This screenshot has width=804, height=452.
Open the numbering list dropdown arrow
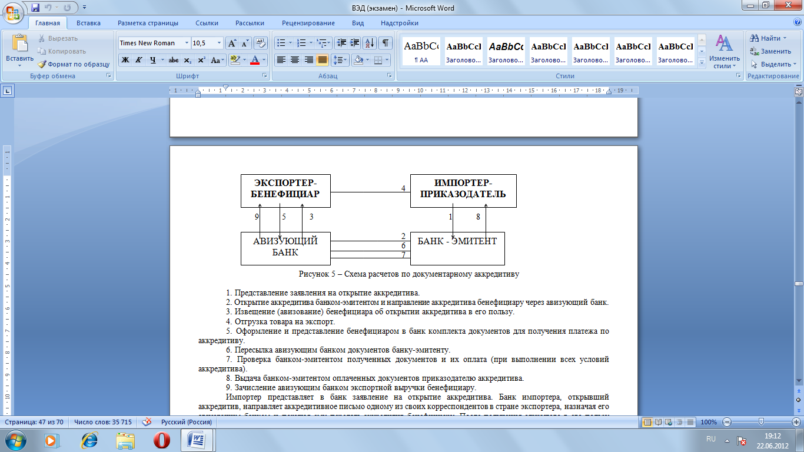click(310, 43)
